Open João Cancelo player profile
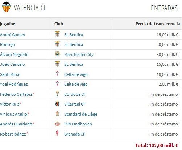182x150 pixels. [x=12, y=64]
